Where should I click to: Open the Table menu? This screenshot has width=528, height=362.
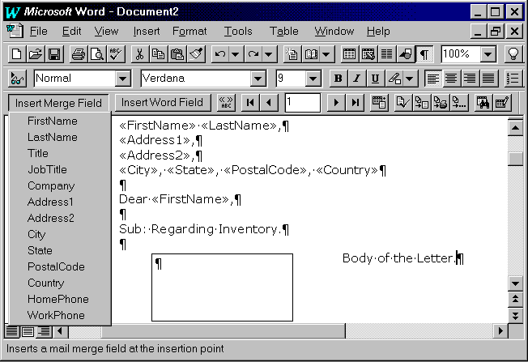click(x=284, y=31)
